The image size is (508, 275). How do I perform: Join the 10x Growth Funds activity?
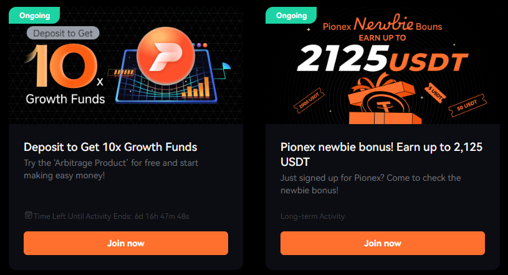tap(126, 243)
